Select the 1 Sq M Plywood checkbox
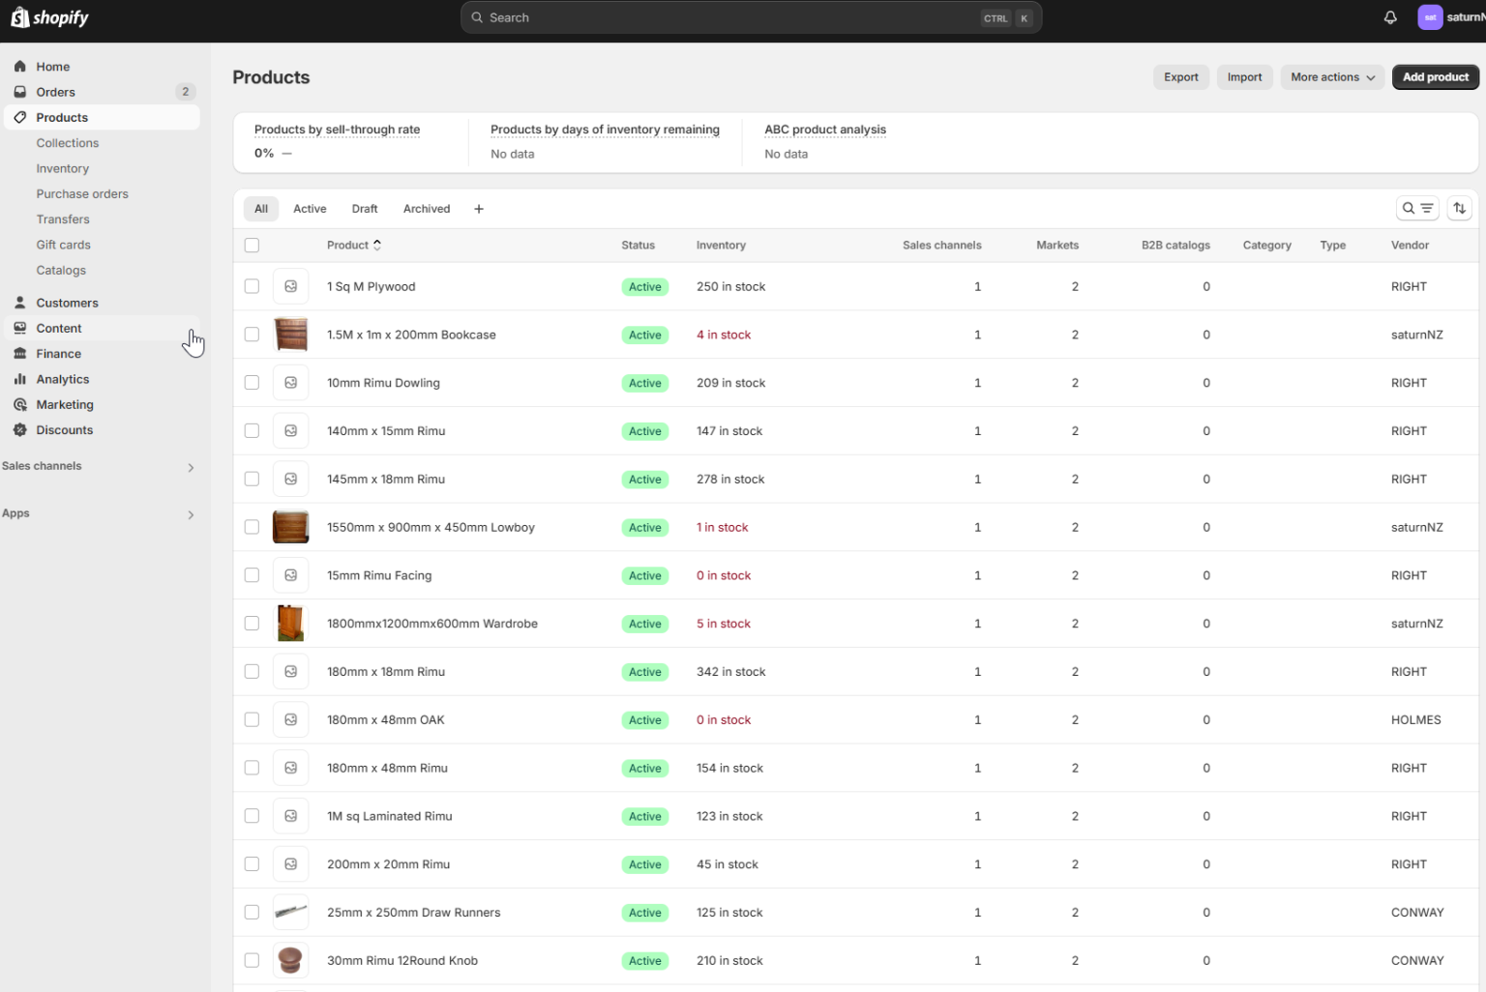 (252, 286)
